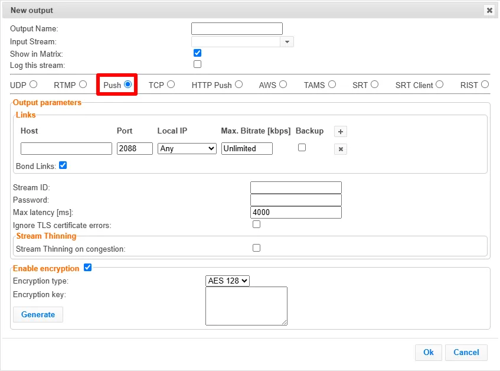Viewport: 500px width, 371px height.
Task: Toggle the Show in Matrix checkbox
Action: [197, 53]
